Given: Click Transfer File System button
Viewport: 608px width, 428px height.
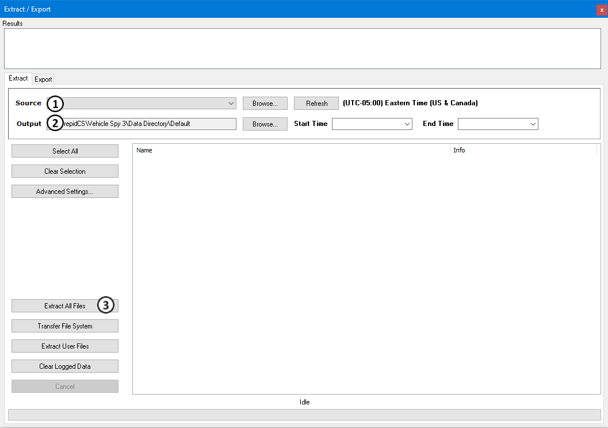Looking at the screenshot, I should [65, 326].
